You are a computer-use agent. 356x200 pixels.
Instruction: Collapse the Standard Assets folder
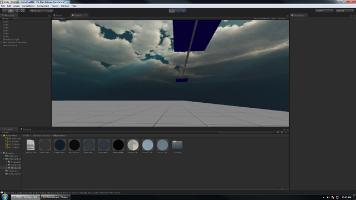4,159
